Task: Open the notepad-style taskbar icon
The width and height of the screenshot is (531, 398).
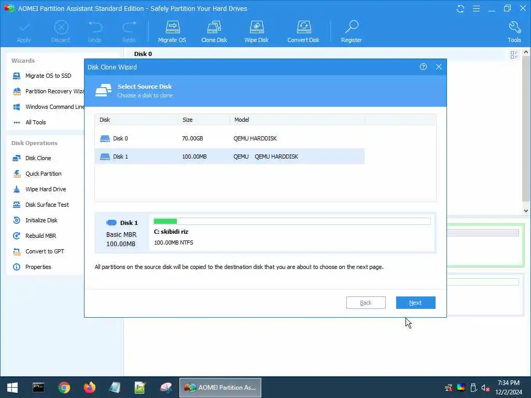Action: tap(115, 388)
